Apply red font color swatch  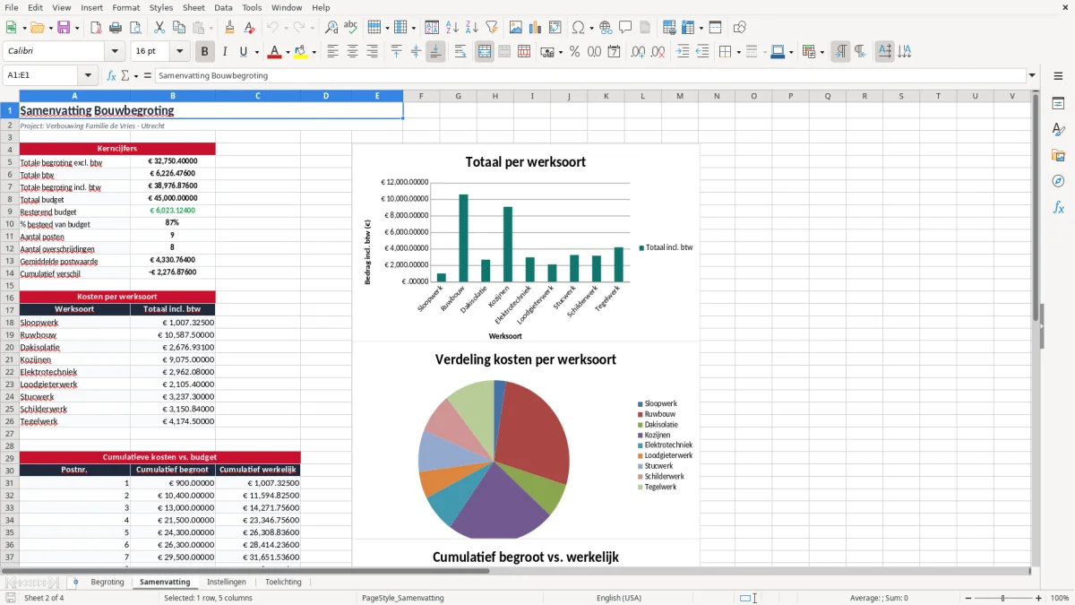(274, 52)
